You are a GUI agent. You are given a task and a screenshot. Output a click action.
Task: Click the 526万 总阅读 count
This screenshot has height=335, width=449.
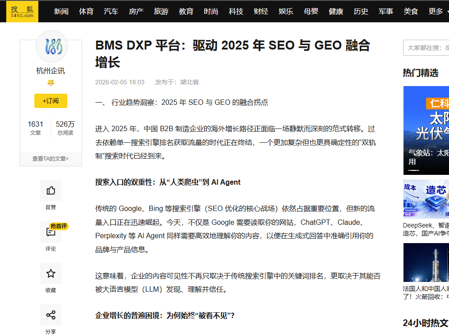pos(65,128)
